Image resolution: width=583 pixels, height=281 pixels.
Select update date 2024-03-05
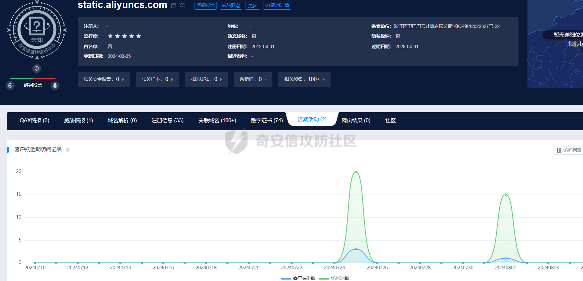pyautogui.click(x=119, y=56)
